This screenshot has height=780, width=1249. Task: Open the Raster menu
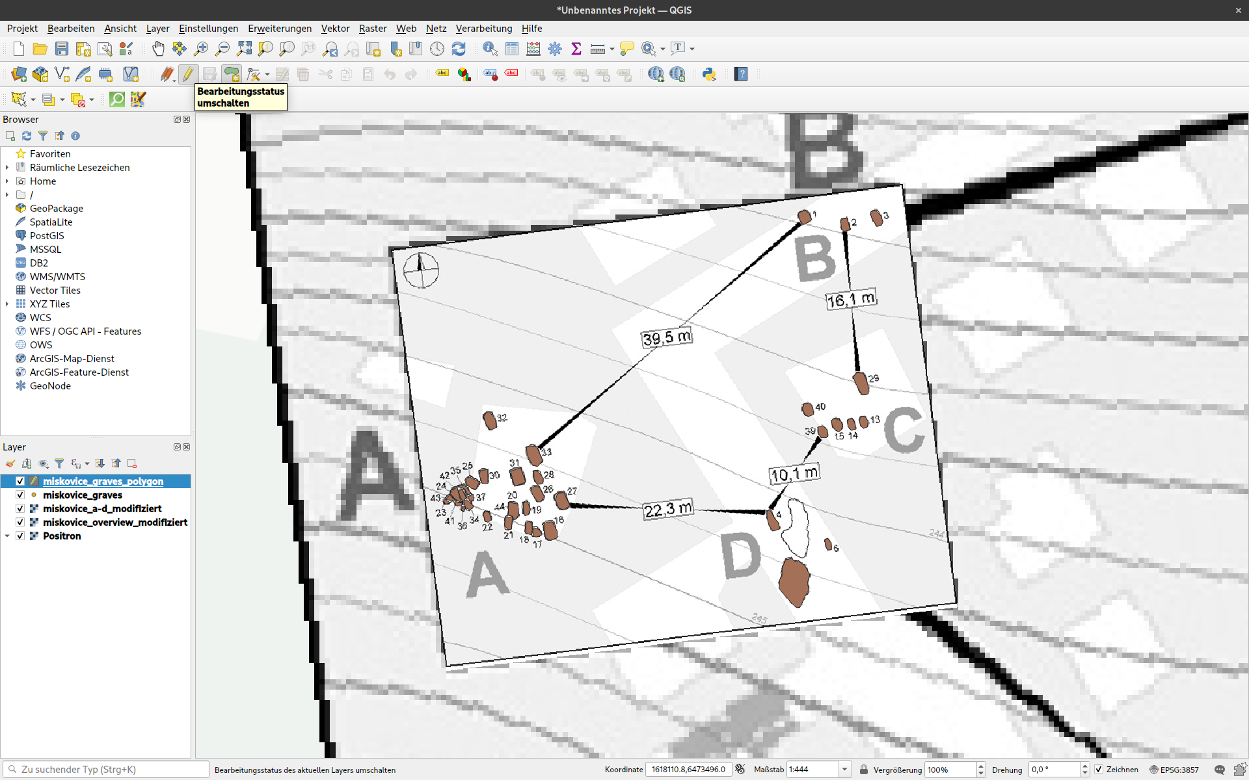click(x=373, y=29)
